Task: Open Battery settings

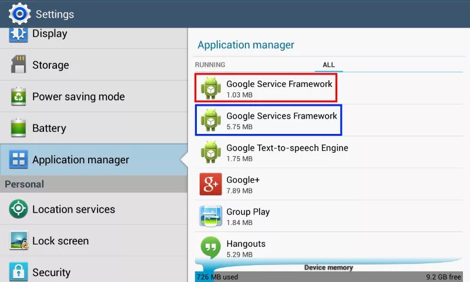Action: pyautogui.click(x=94, y=128)
